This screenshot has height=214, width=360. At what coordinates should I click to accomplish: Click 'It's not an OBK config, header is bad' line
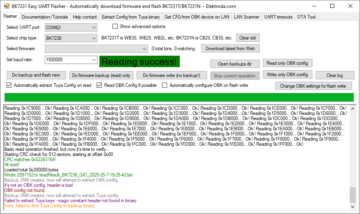(38, 185)
